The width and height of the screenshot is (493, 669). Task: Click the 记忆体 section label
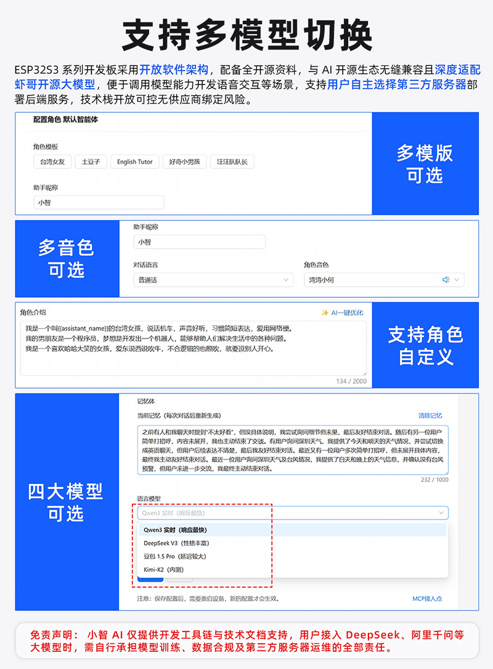click(146, 401)
